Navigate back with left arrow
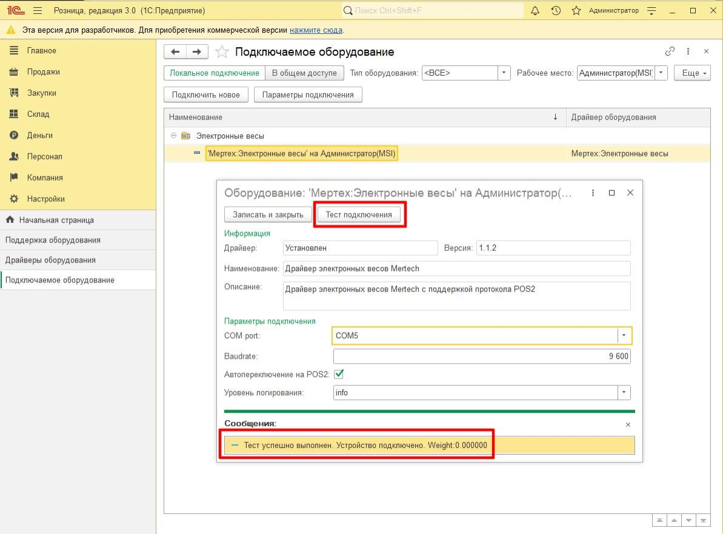723x534 pixels. (x=176, y=52)
